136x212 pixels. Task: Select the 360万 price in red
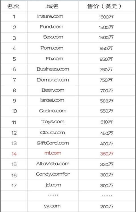point(107,154)
